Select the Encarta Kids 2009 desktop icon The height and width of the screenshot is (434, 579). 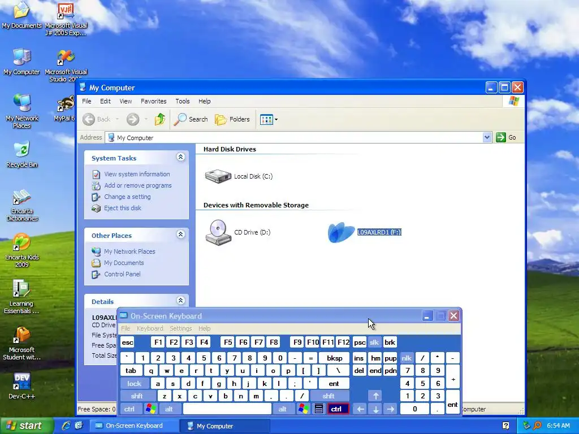coord(22,250)
